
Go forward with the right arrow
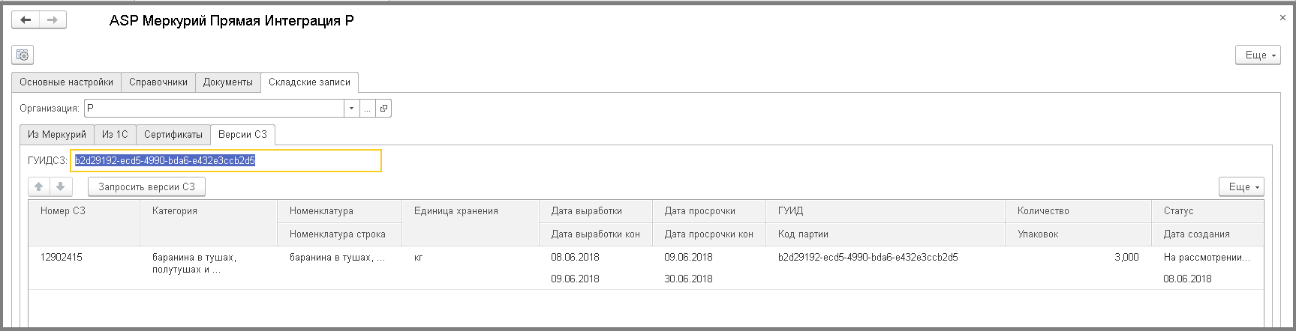coord(53,20)
